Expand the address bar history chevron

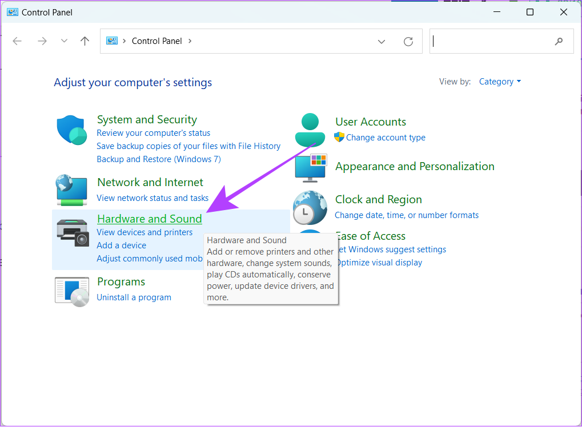381,41
